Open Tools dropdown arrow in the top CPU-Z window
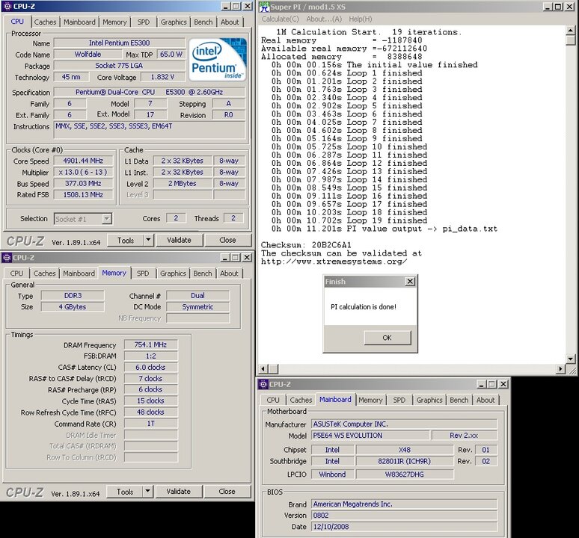Image resolution: width=579 pixels, height=538 pixels. [148, 240]
